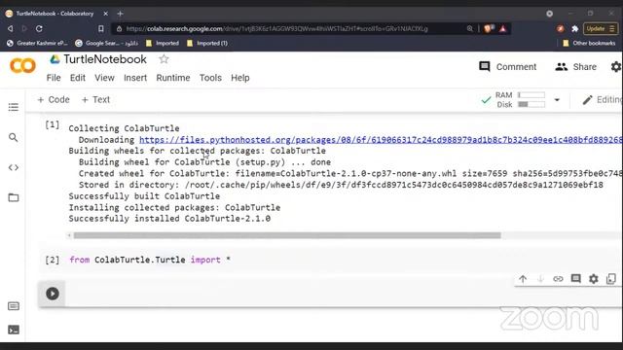The image size is (623, 350).
Task: Open Google Search bookmark
Action: 106,43
